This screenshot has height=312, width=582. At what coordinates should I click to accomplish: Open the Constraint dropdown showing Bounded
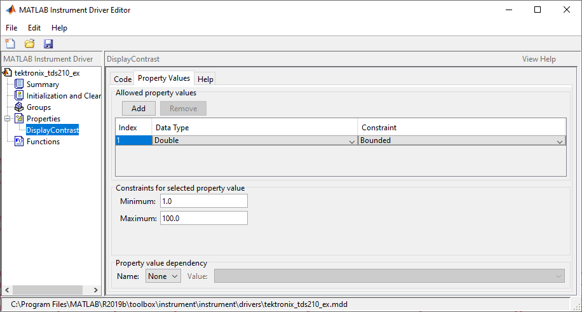[x=461, y=140]
